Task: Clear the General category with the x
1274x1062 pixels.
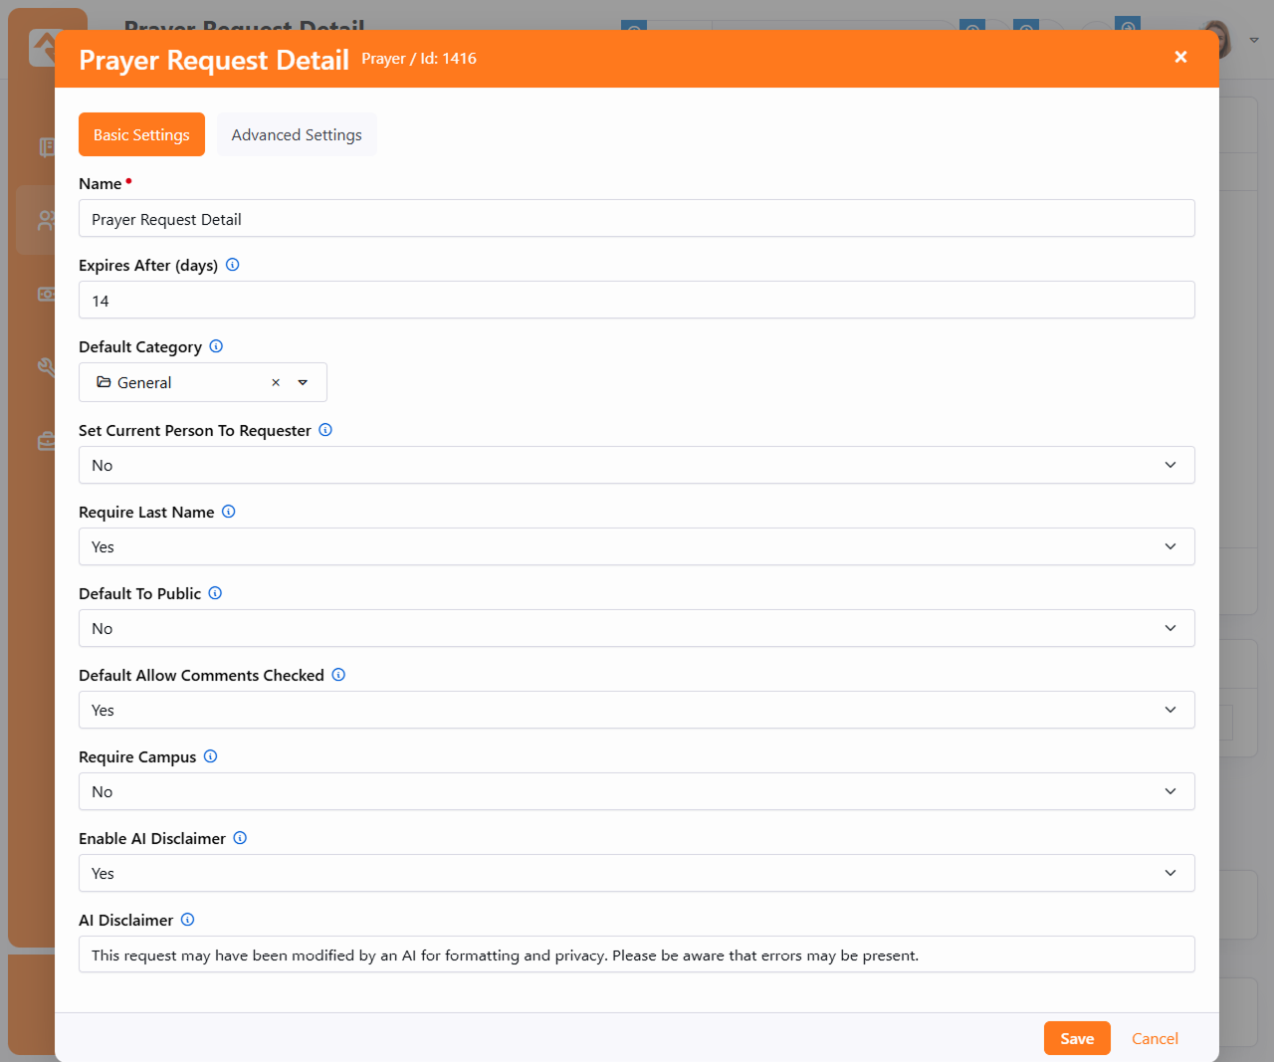Action: [276, 382]
